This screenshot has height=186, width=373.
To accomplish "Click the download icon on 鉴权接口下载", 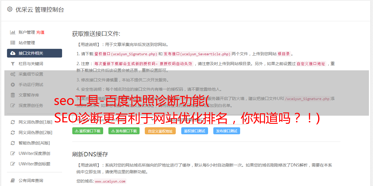I will click(77, 131).
